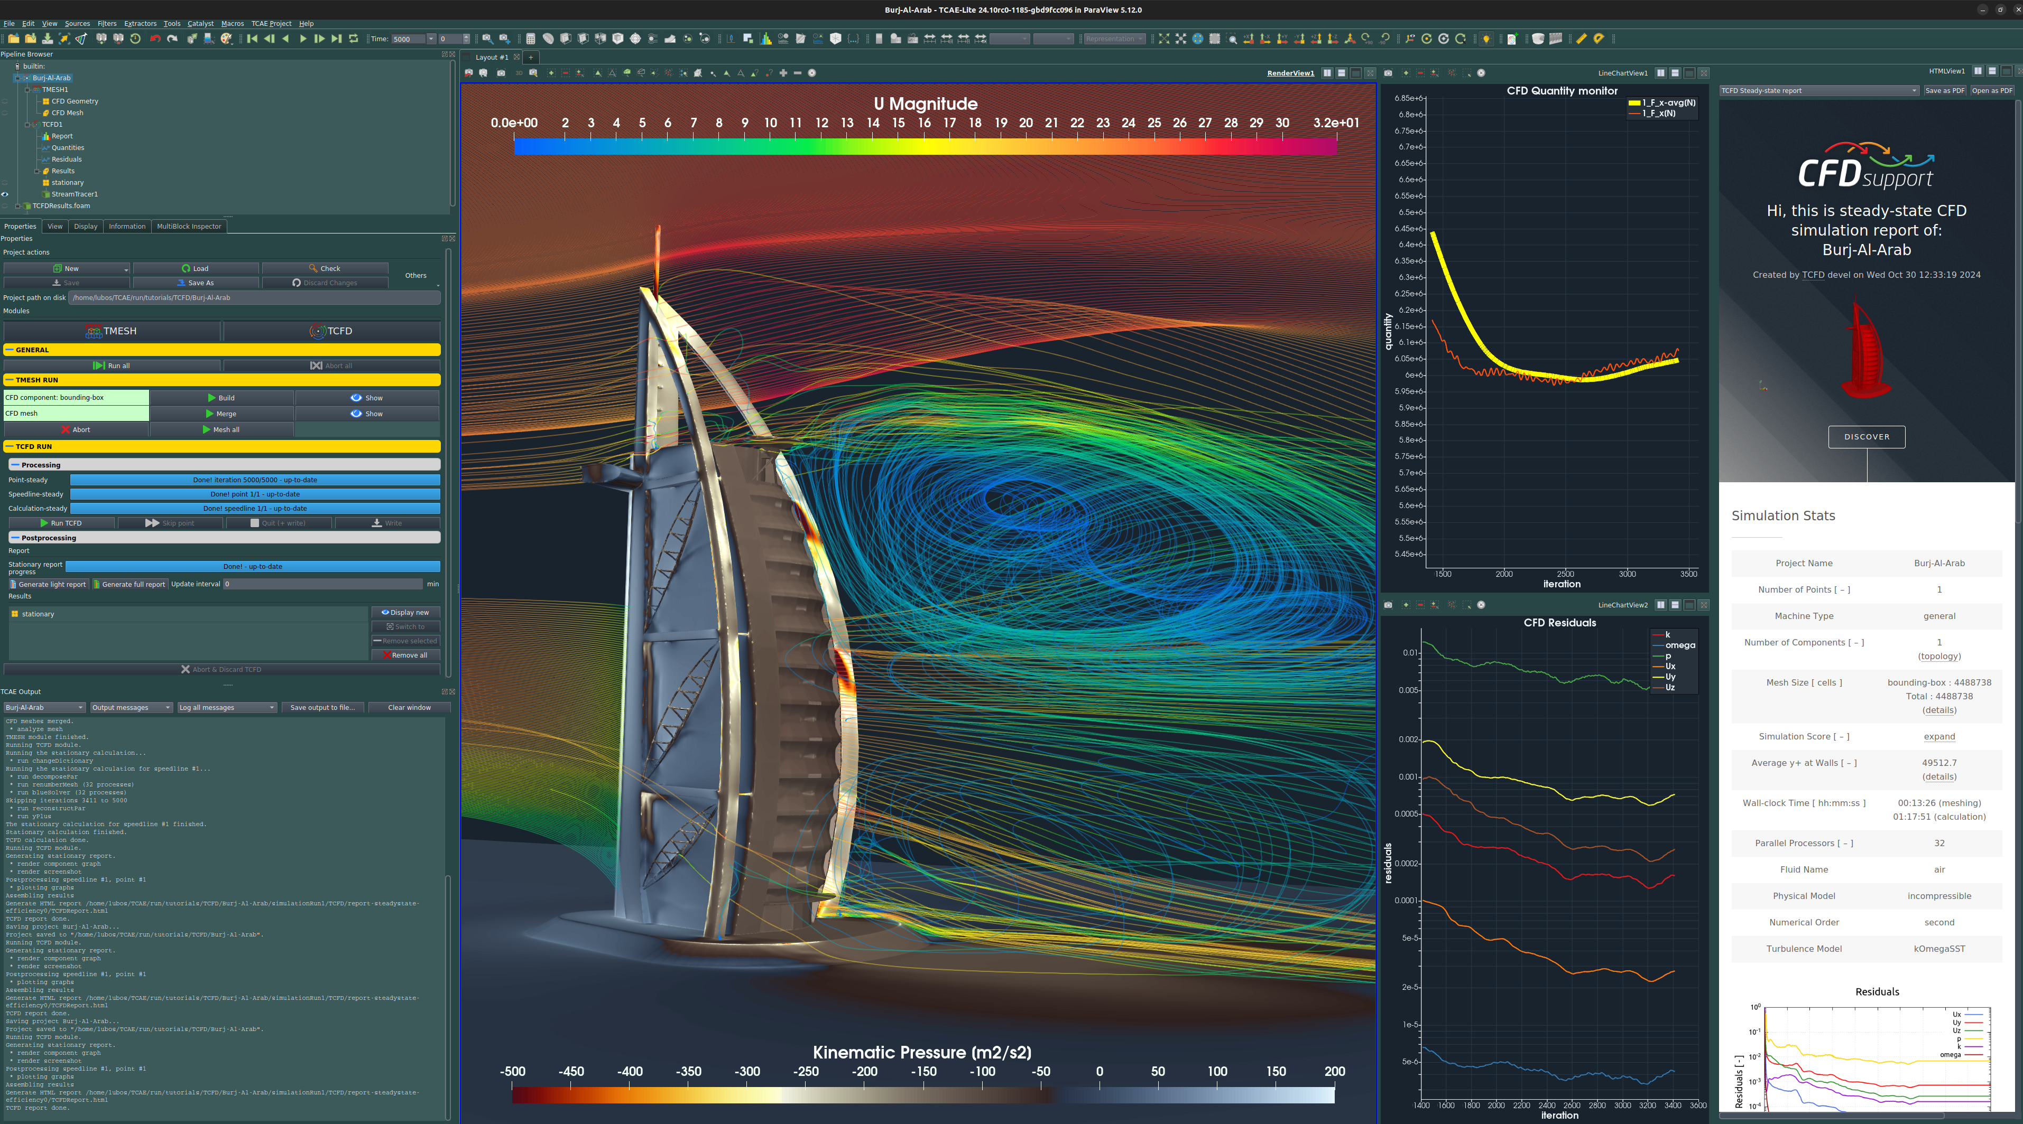Screen dimensions: 2023x1124
Task: Click Save as PDF button
Action: [1944, 90]
